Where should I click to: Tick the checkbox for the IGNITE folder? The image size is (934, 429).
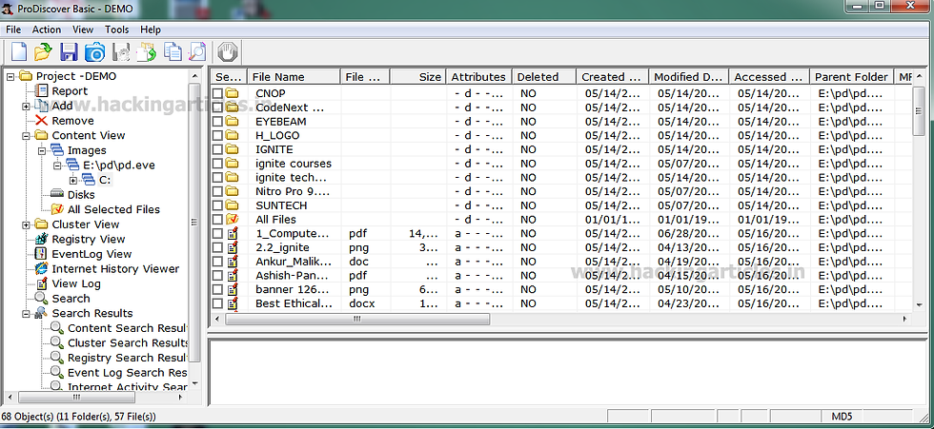tap(217, 149)
